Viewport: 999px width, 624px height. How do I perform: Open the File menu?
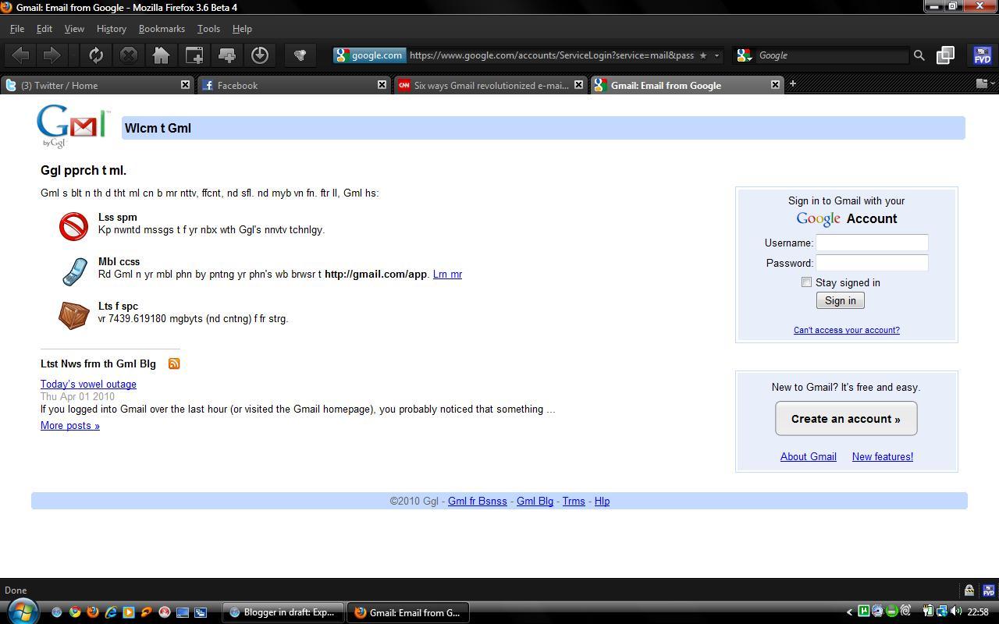[17, 29]
